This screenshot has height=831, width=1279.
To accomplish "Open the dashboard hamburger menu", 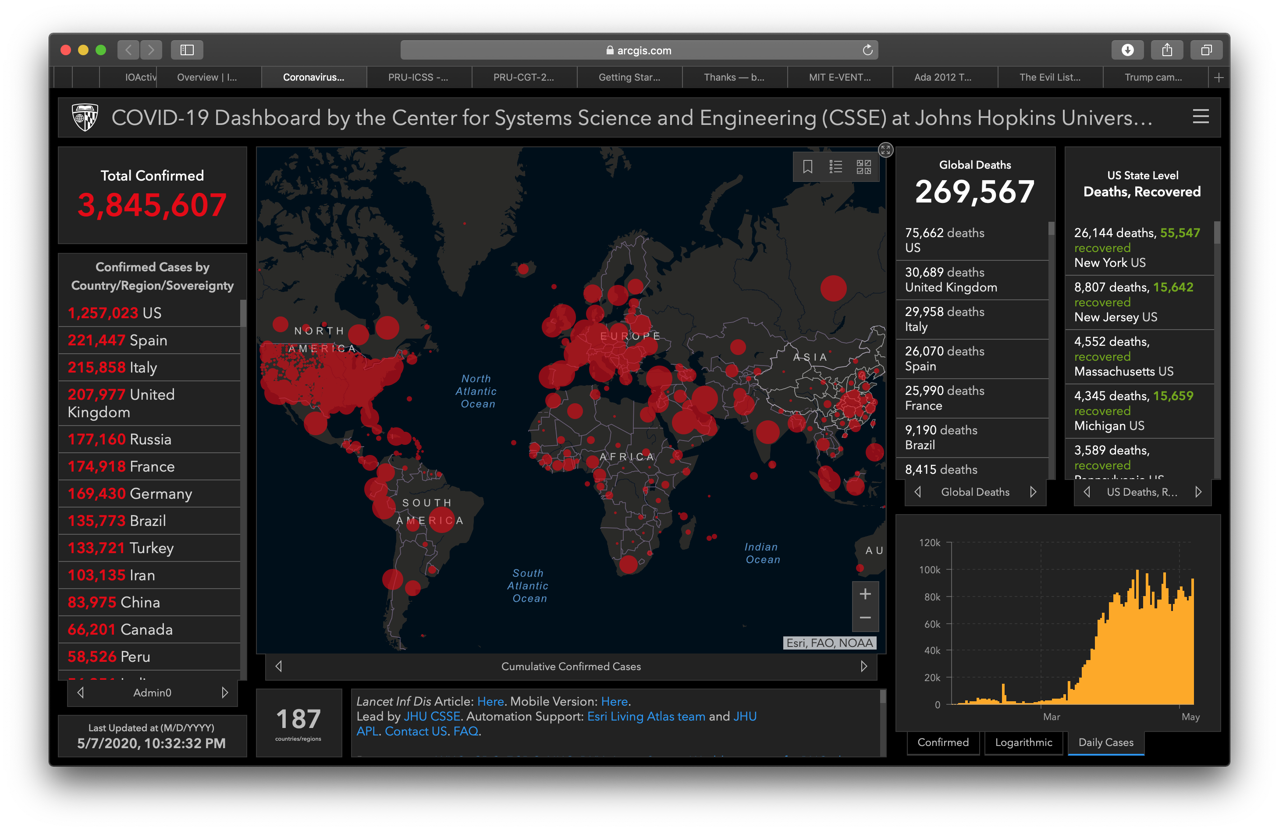I will pos(1201,117).
